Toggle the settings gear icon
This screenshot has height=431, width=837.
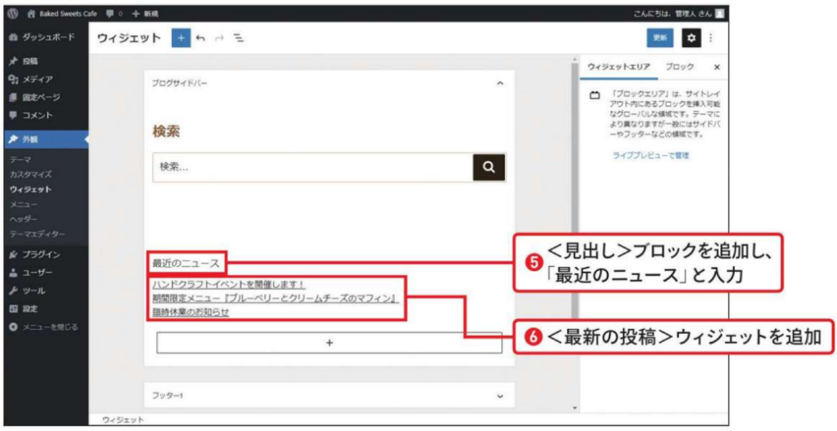(692, 38)
